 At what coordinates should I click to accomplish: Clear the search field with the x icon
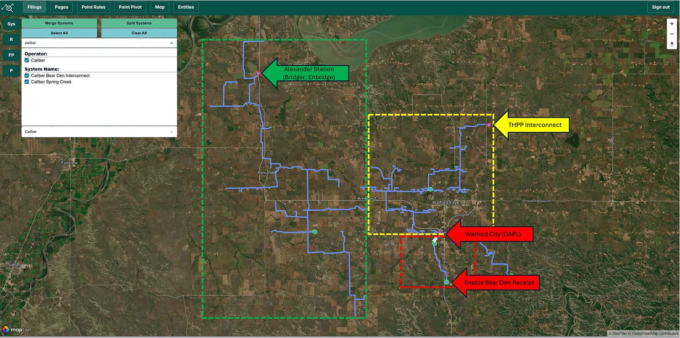171,43
